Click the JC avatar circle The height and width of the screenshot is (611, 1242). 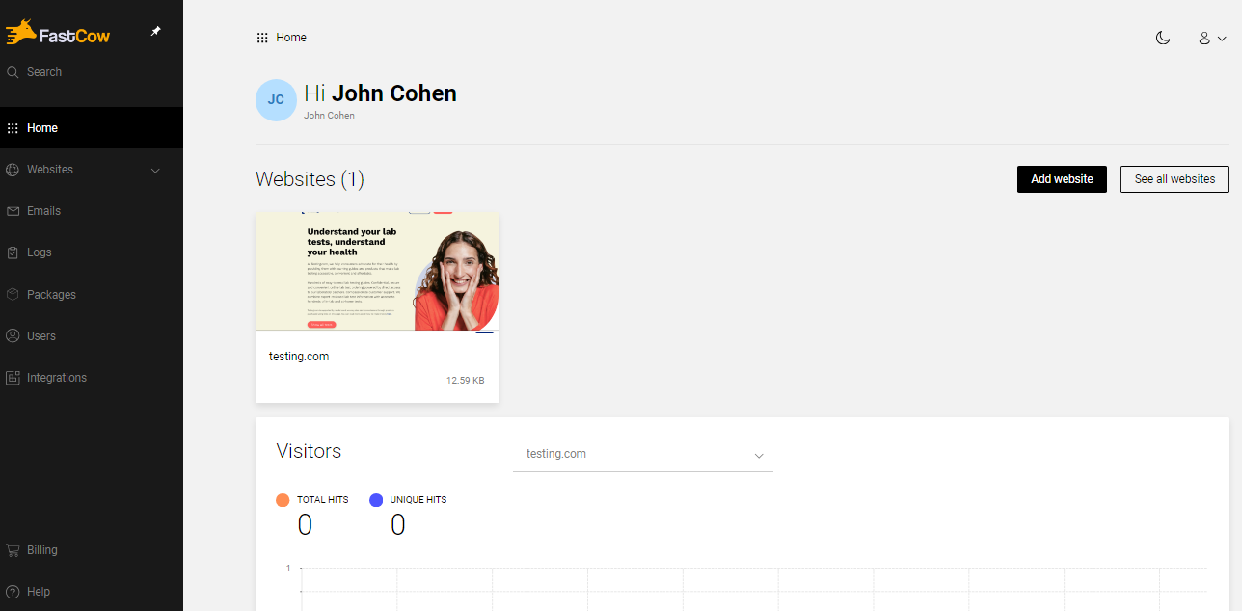[276, 100]
